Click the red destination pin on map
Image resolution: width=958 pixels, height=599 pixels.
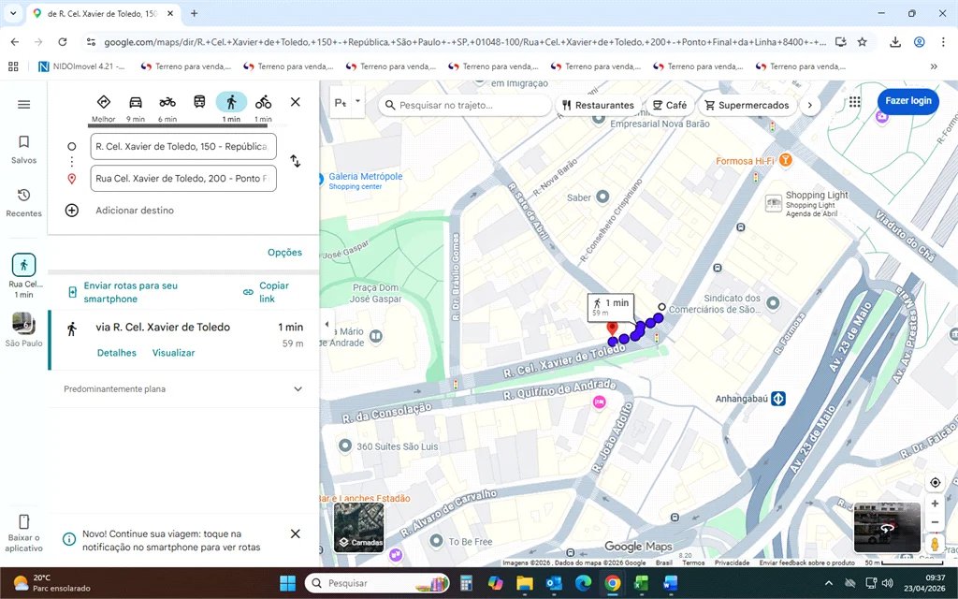(x=612, y=329)
